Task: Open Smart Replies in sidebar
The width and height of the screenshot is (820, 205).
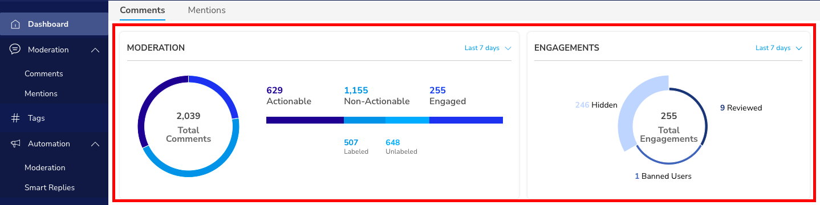Action: coord(50,187)
